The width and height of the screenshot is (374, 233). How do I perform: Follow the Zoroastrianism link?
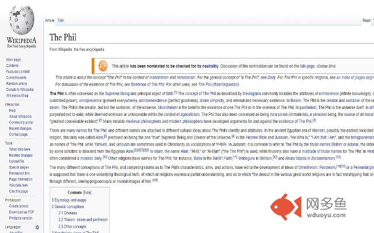322,158
